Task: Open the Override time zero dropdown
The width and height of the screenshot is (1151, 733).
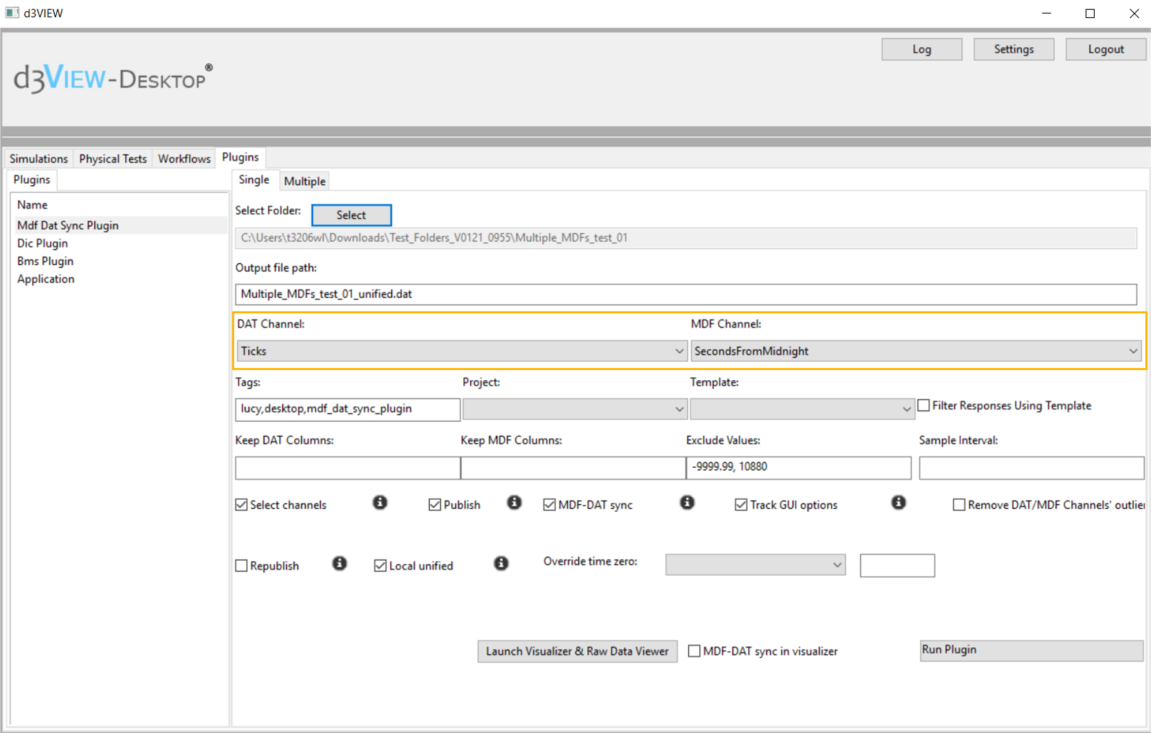Action: [x=755, y=564]
